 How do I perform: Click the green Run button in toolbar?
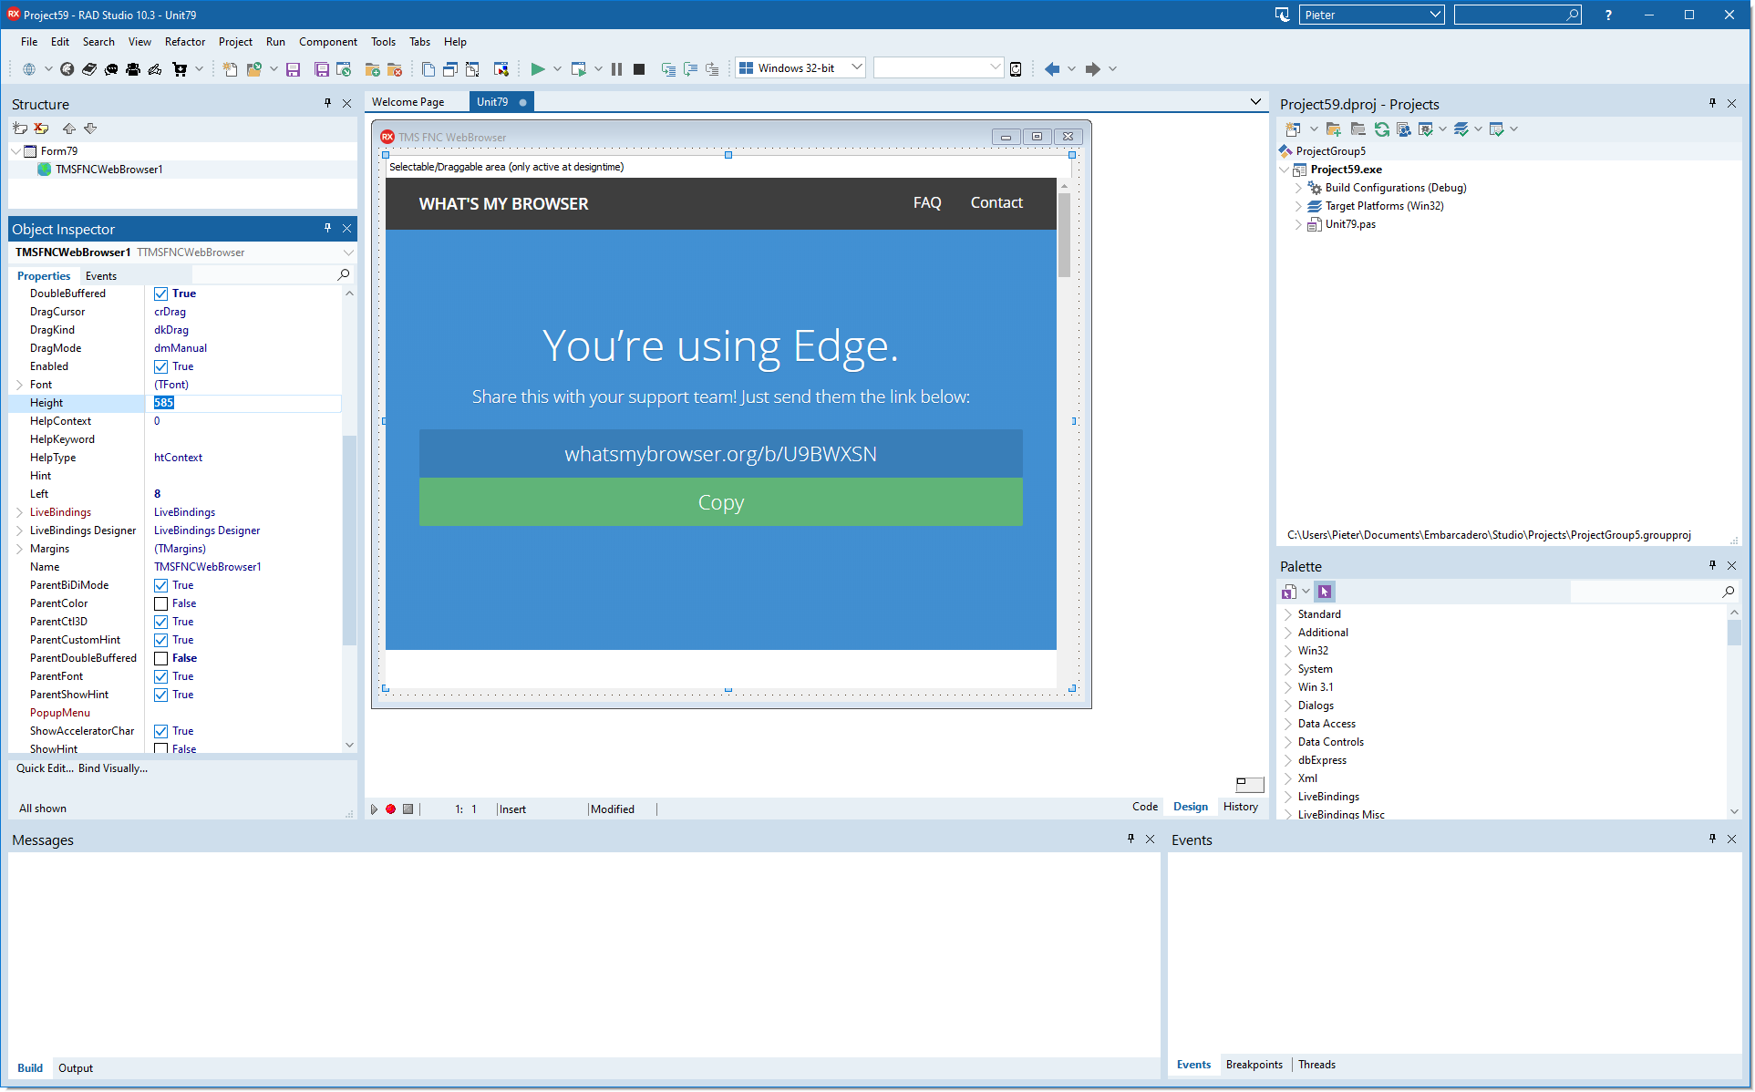[x=538, y=68]
